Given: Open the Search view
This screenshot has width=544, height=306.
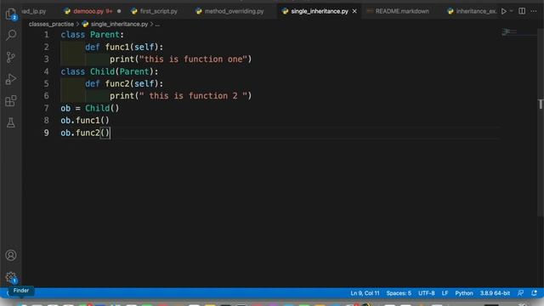Looking at the screenshot, I should click(11, 35).
